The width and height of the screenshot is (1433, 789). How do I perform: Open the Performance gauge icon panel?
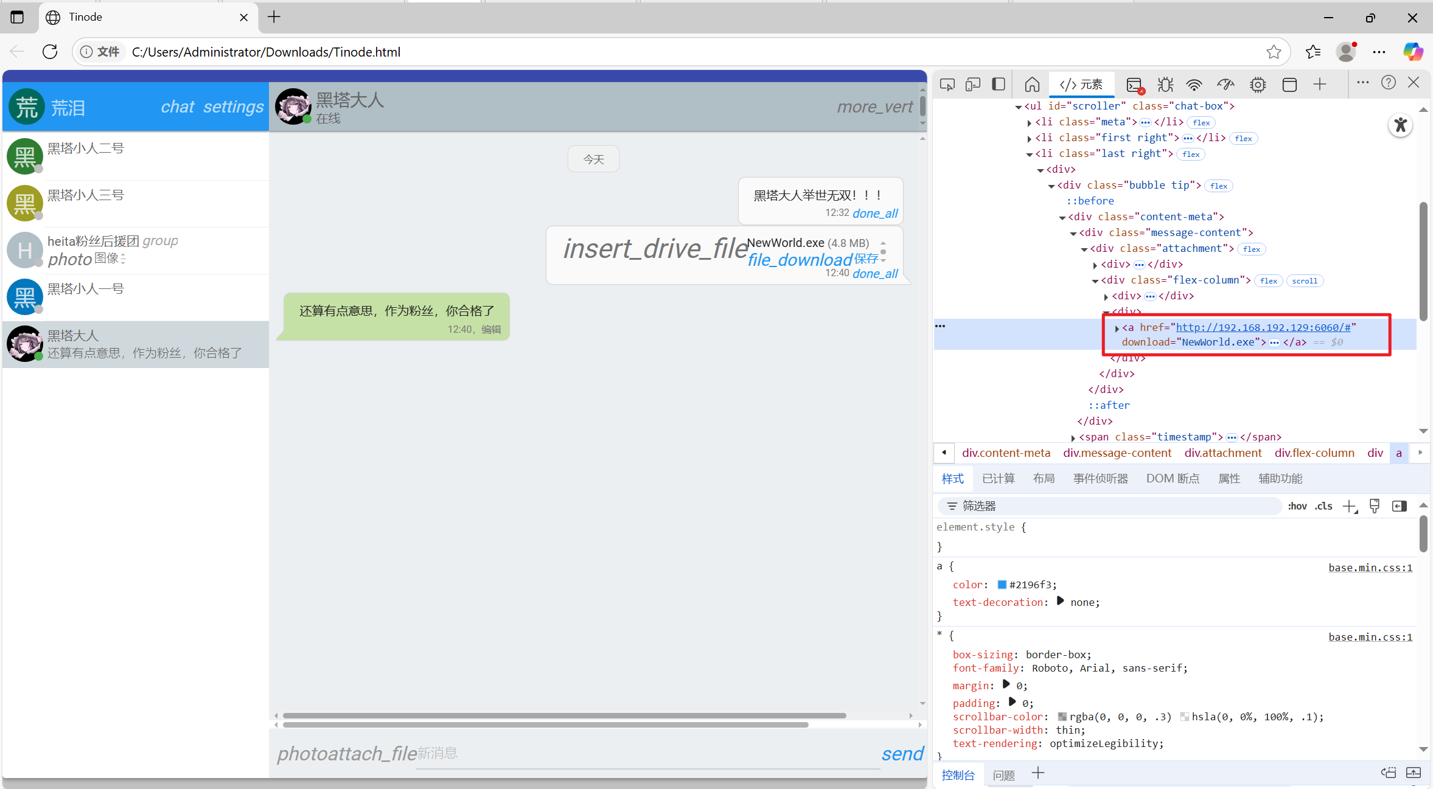1226,85
